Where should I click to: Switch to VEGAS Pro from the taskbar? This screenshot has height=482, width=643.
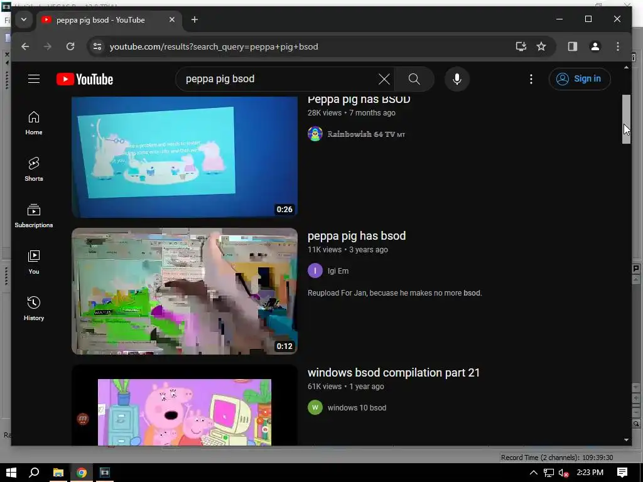105,473
